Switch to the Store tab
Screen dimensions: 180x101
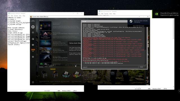point(46,66)
